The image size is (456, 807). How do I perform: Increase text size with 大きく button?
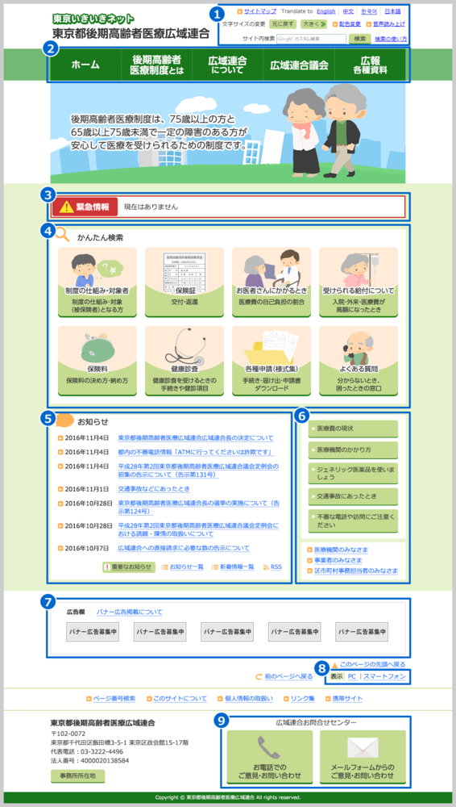pos(314,23)
